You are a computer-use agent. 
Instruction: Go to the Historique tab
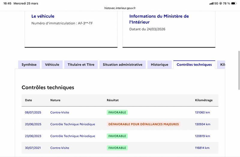pos(160,65)
